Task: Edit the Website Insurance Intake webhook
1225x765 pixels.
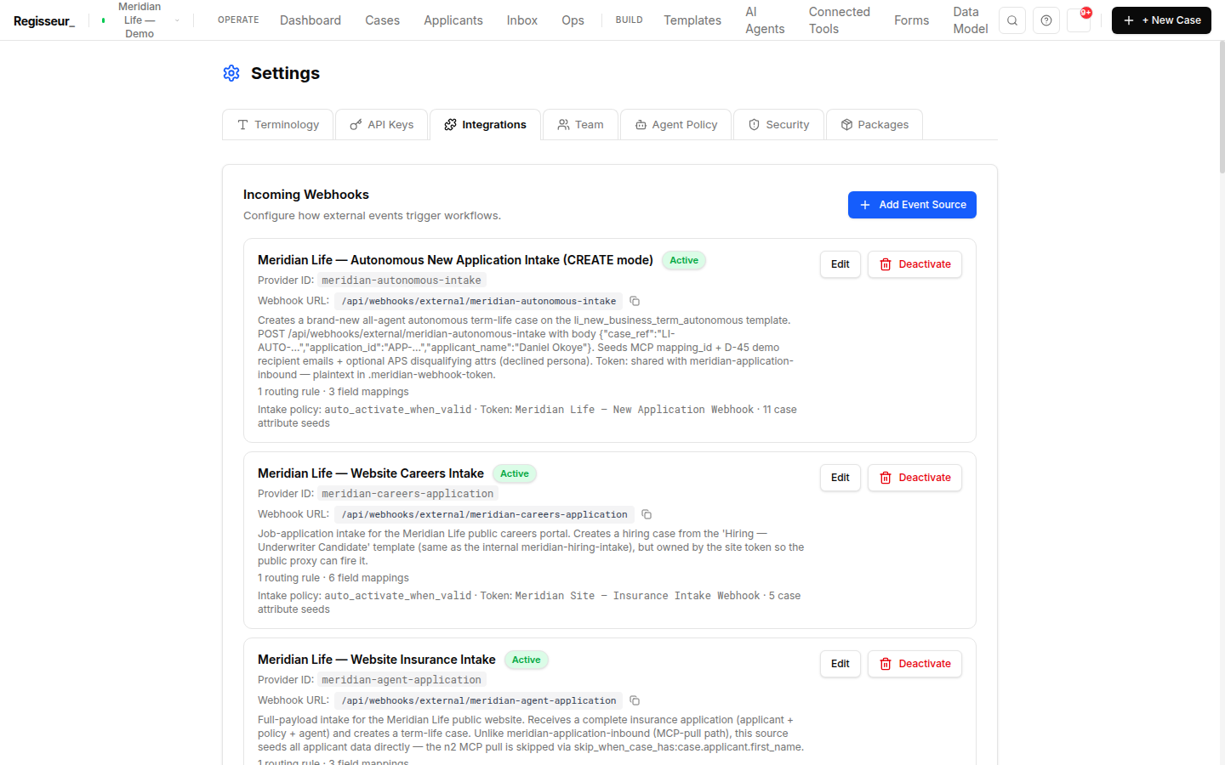Action: point(840,664)
